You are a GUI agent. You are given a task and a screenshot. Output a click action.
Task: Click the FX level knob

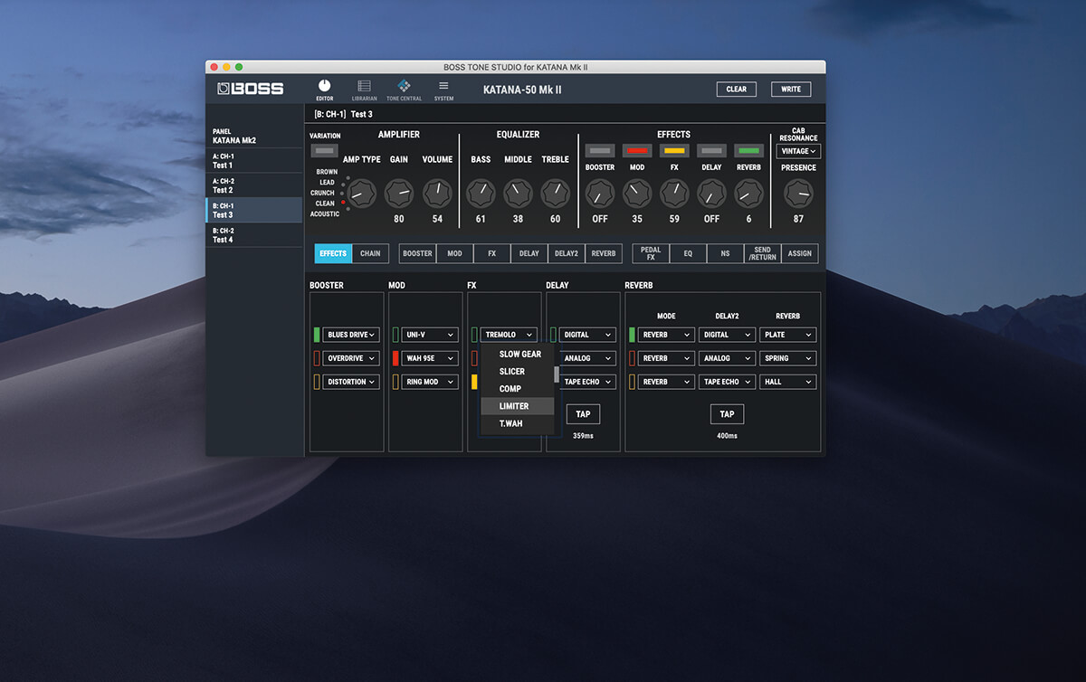(674, 193)
